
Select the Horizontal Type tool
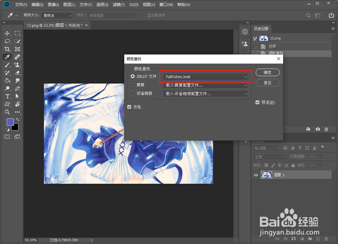[x=7, y=96]
